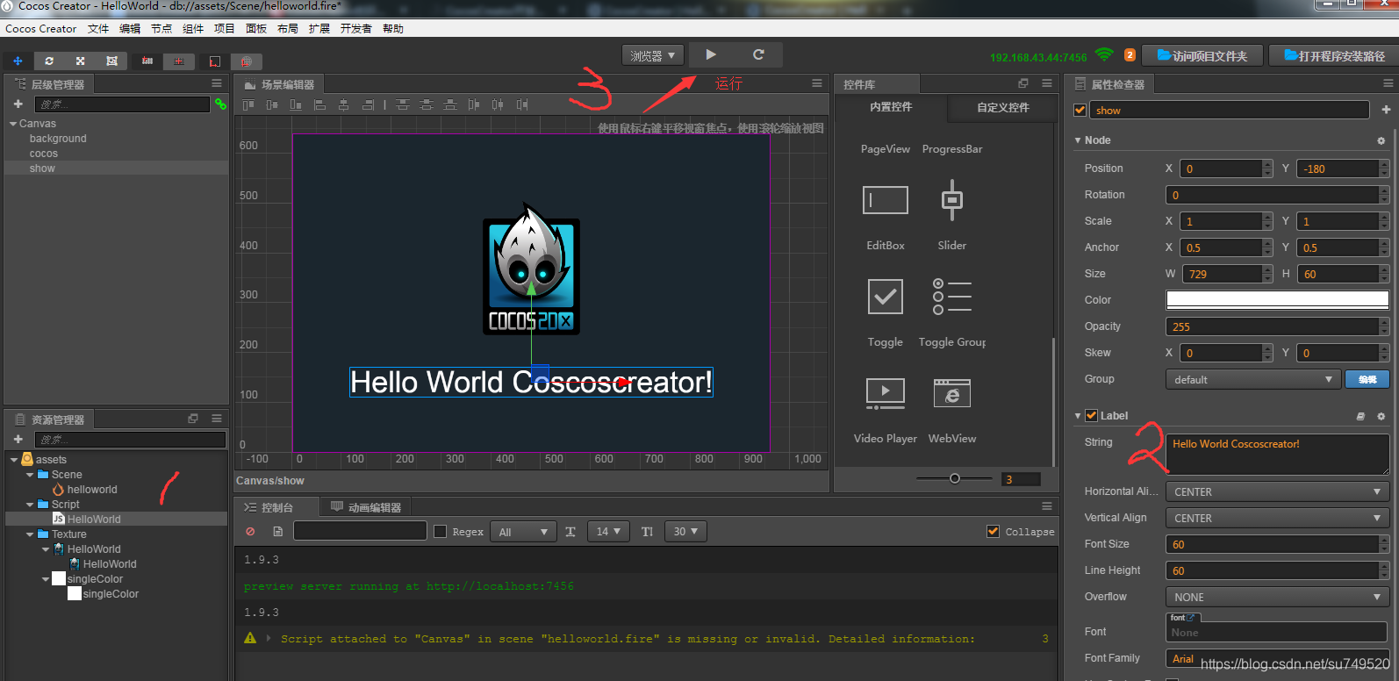The height and width of the screenshot is (681, 1399).
Task: Open the helloworld scene asset
Action: [x=92, y=490]
